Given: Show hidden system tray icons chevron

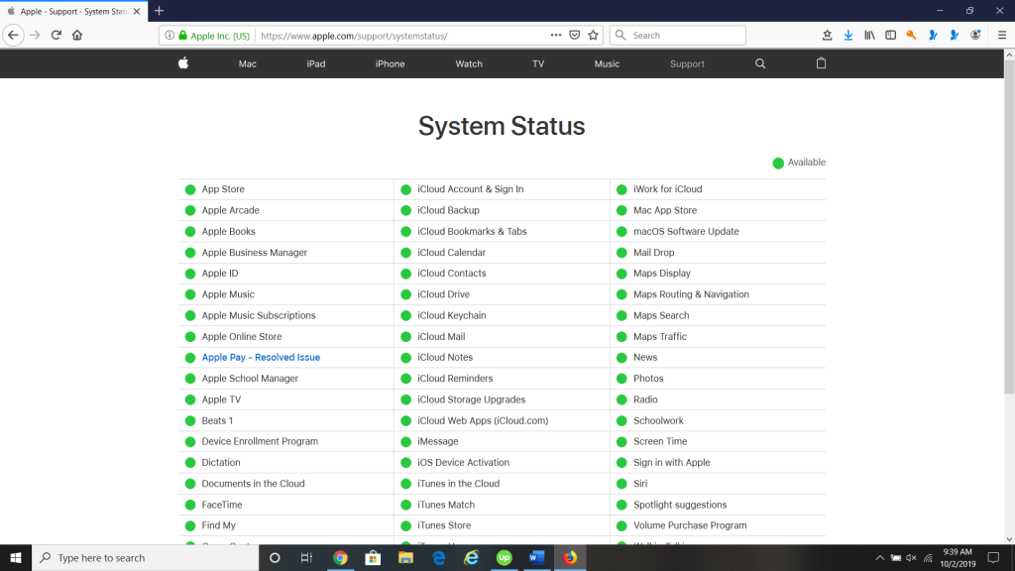Looking at the screenshot, I should (x=880, y=557).
